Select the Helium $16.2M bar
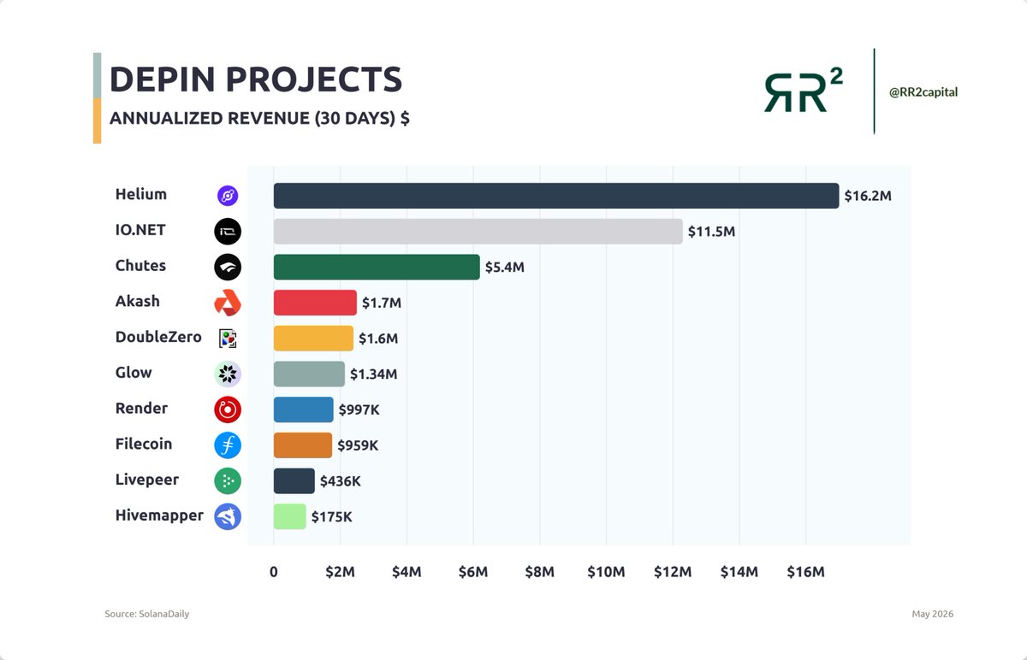The width and height of the screenshot is (1027, 660). (556, 196)
